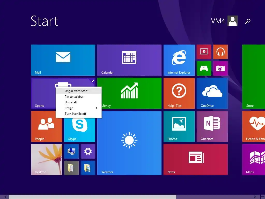Click the search magnifier icon

[248, 21]
